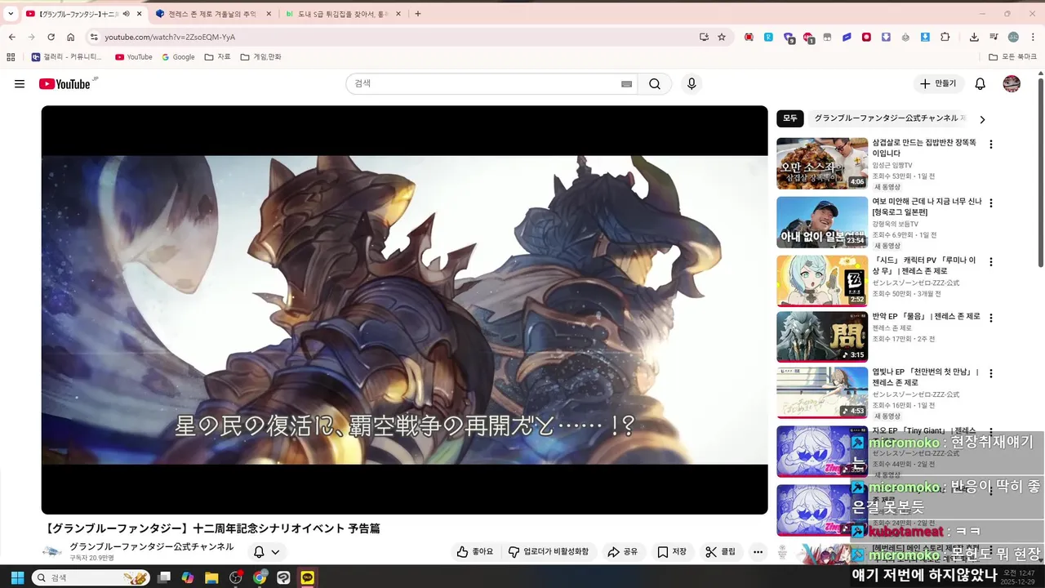The height and width of the screenshot is (588, 1045).
Task: Open the subscription notification bell dropdown
Action: [266, 552]
